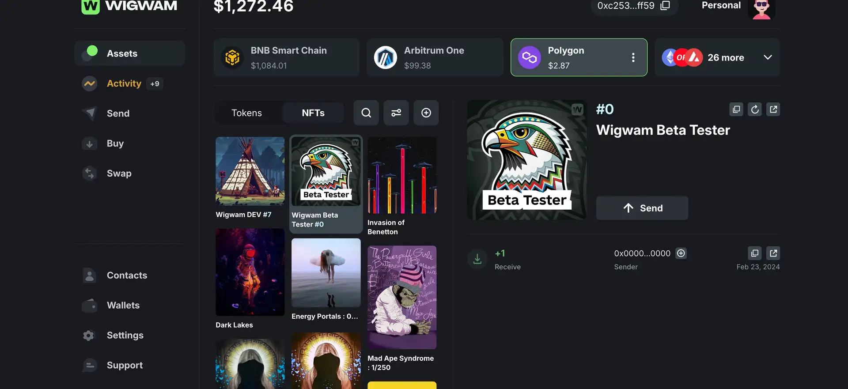Open the Mad Ape Syndrome NFT thumbnail
Image resolution: width=848 pixels, height=389 pixels.
pyautogui.click(x=402, y=298)
